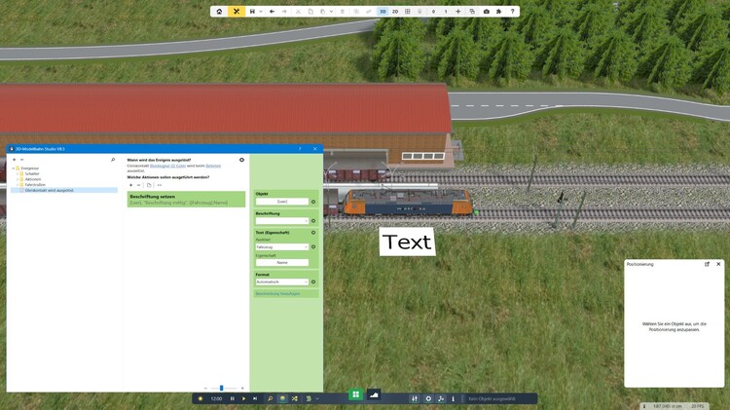Image resolution: width=730 pixels, height=410 pixels.
Task: Open the layers dropdown arrow in bottom bar
Action: pos(317,399)
